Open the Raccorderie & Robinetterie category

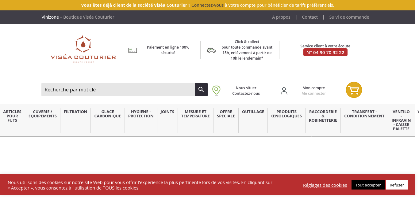coord(323,116)
